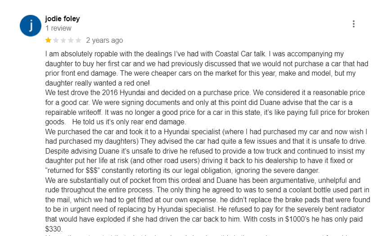Click the fourth grey rating star
378x236 pixels.
coord(71,40)
